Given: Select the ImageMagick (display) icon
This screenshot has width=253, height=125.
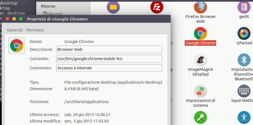Looking at the screenshot, I should coord(200,60).
